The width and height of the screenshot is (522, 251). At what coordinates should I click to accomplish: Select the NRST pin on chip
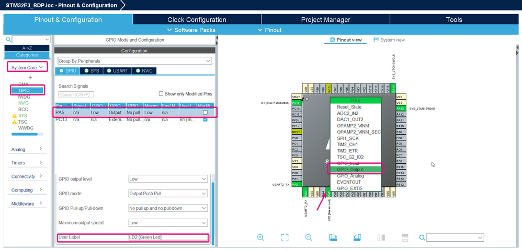(x=296, y=132)
